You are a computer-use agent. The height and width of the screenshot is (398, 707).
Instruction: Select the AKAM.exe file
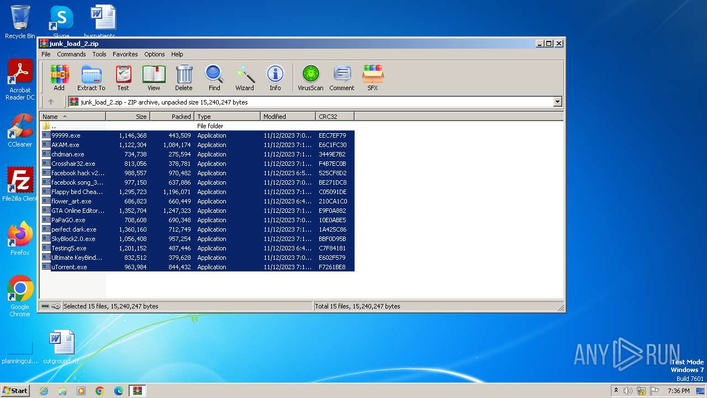coord(198,145)
